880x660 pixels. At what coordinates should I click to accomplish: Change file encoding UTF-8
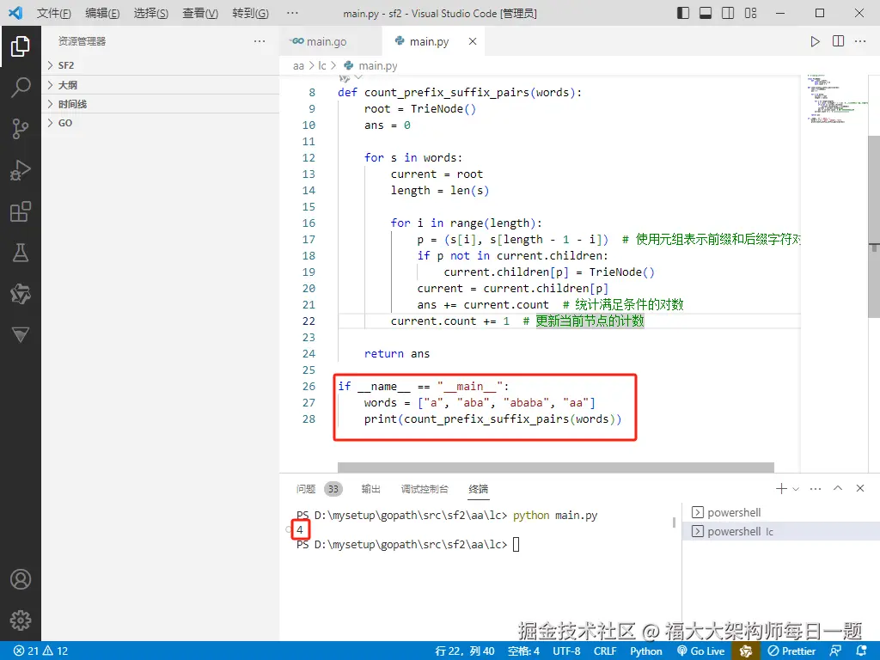[x=566, y=651]
